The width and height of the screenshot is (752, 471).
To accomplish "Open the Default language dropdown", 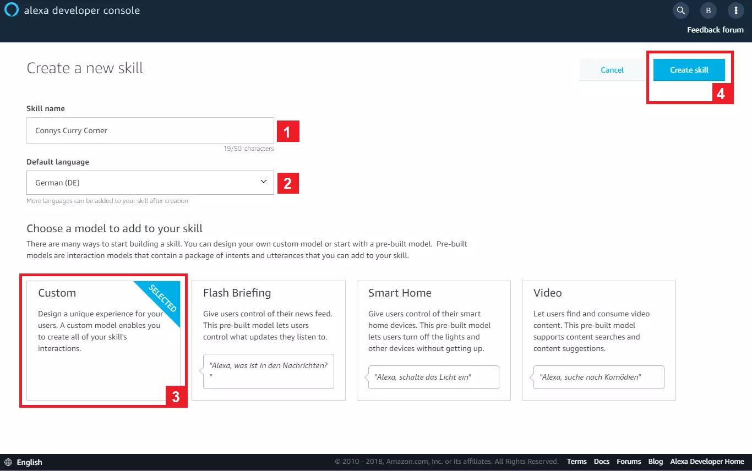I will [150, 183].
